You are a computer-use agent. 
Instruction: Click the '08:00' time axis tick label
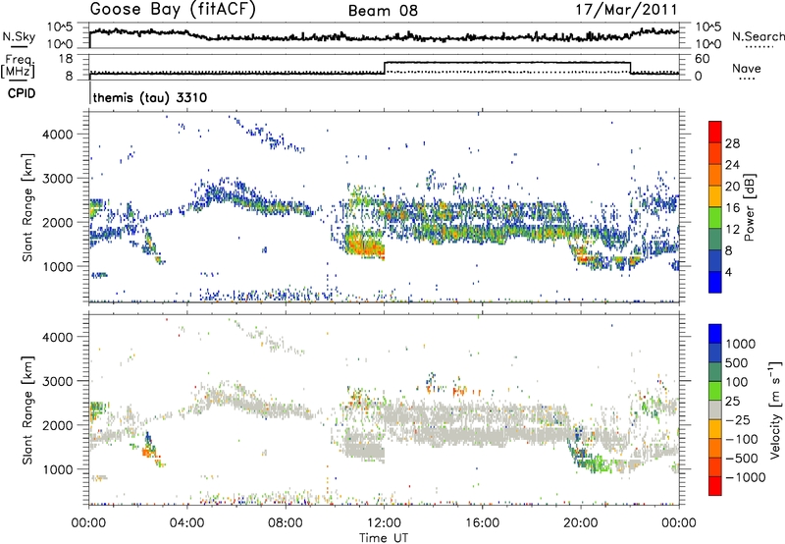point(286,523)
